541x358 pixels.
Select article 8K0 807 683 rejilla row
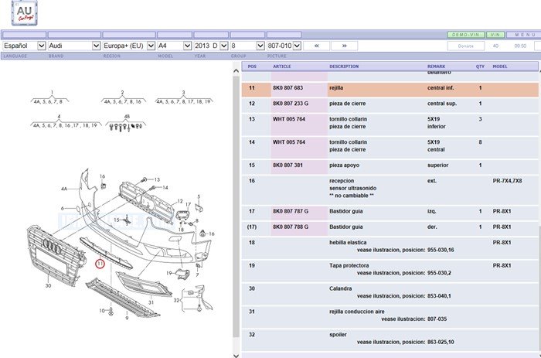click(x=390, y=88)
